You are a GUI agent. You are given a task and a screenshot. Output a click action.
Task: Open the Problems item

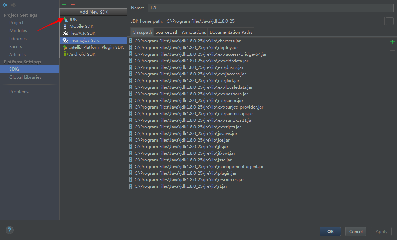(19, 91)
